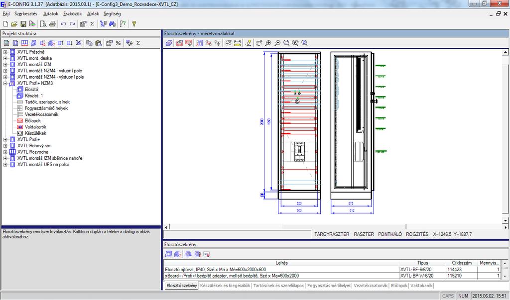510x300 pixels.
Task: Toggle PONTHÁLÓ dot grid
Action: (x=389, y=234)
